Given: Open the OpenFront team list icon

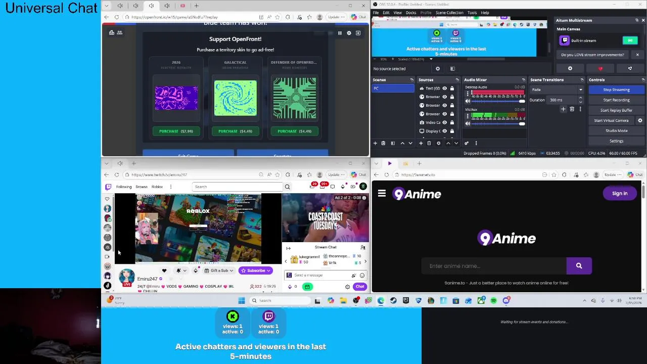Looking at the screenshot, I should pos(120,33).
